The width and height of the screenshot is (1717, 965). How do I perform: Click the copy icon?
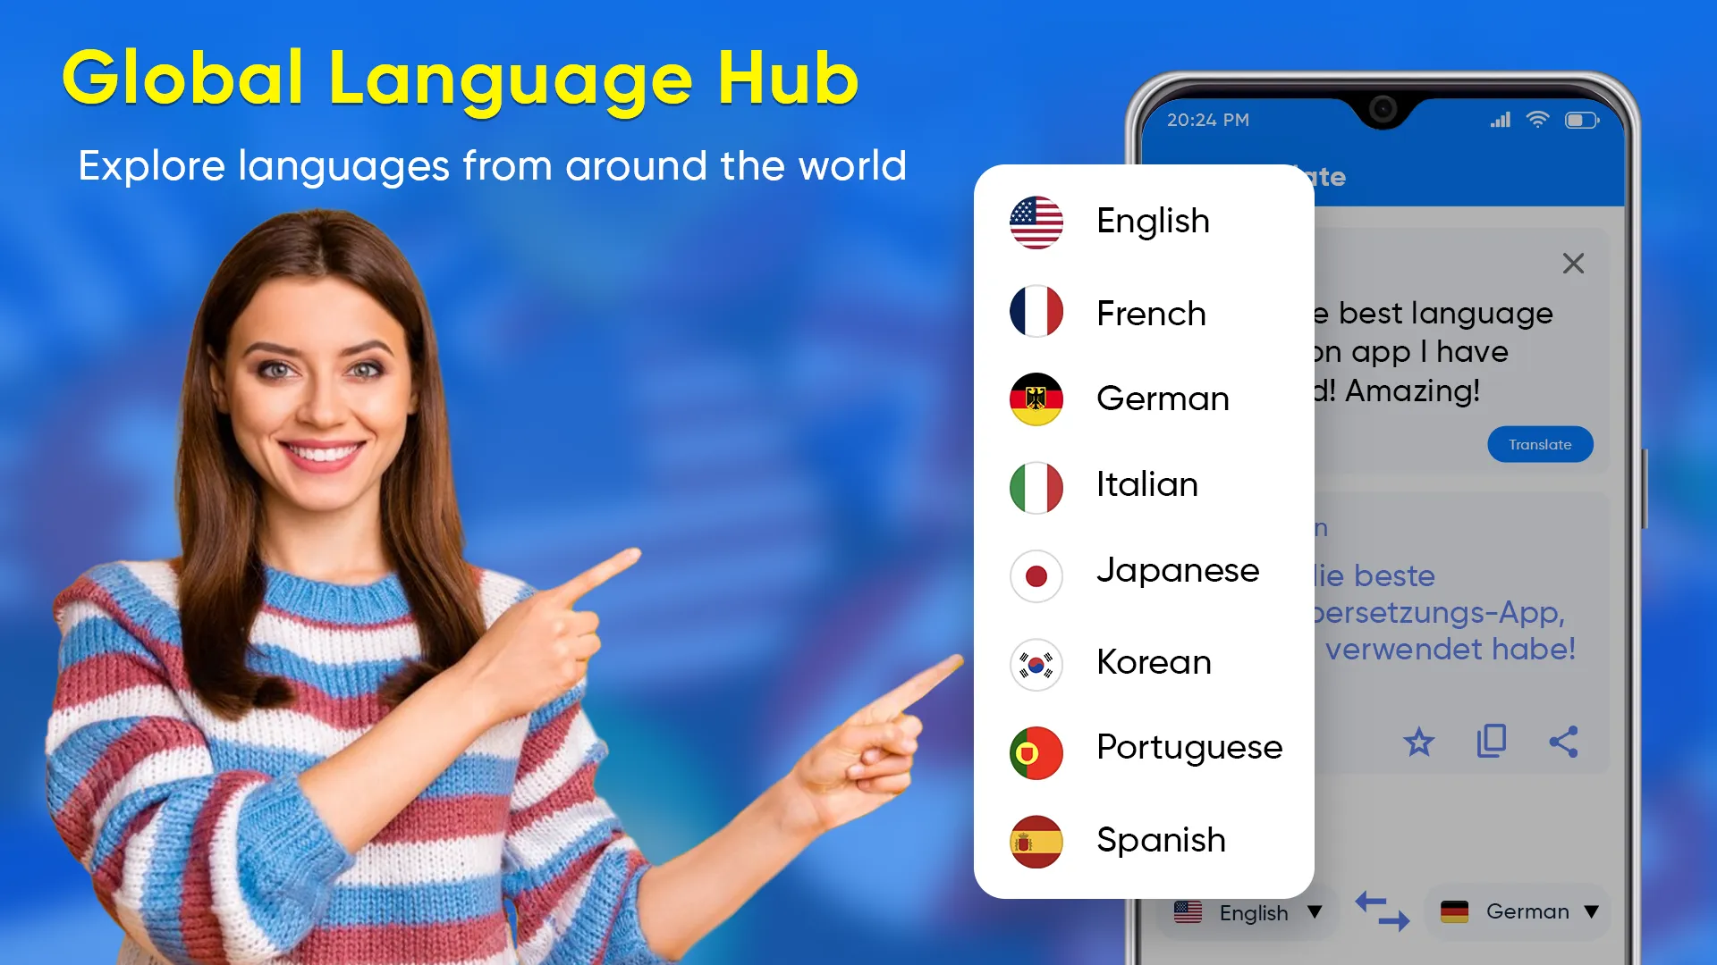pyautogui.click(x=1491, y=740)
